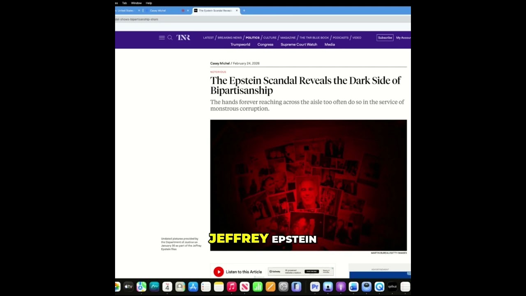Launch Premiere Pro from the Dock

(315, 287)
